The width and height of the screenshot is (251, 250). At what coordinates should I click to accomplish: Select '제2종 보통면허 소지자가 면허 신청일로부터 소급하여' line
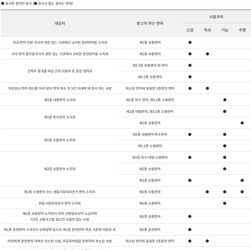[60, 213]
